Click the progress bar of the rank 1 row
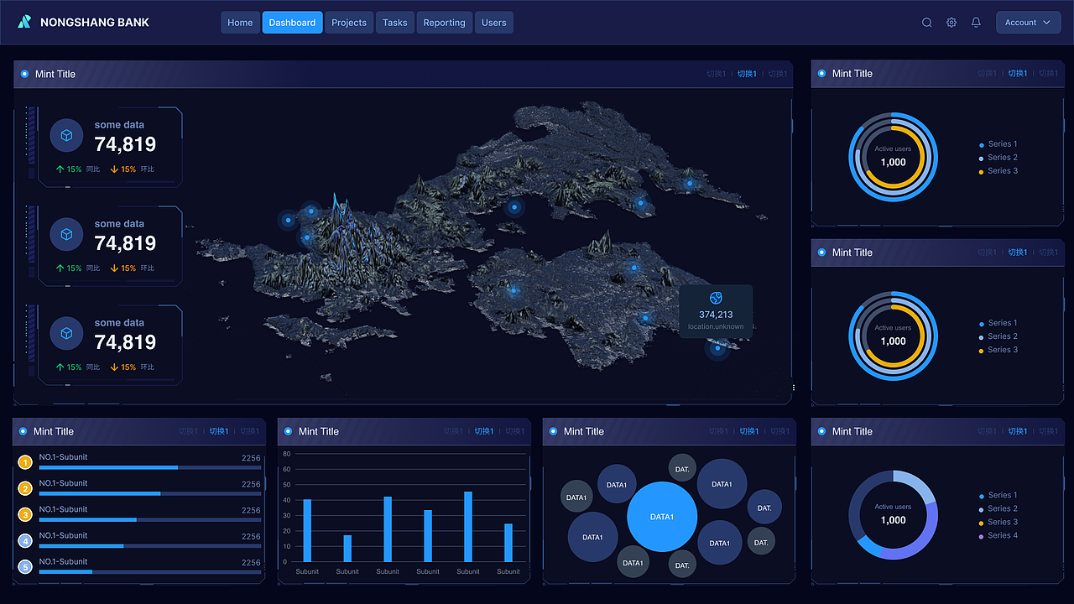Viewport: 1074px width, 604px height. 149,467
